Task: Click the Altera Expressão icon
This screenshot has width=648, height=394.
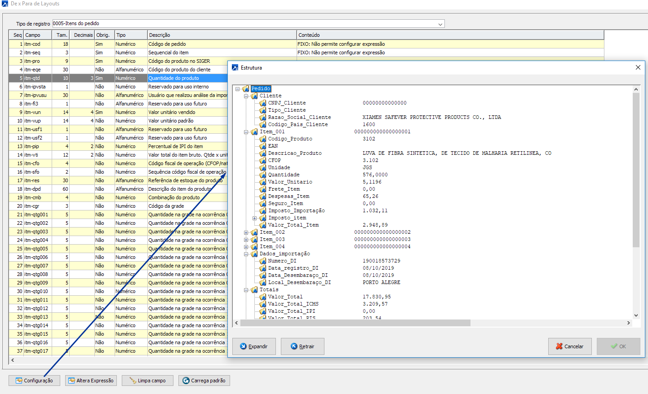Action: point(71,381)
